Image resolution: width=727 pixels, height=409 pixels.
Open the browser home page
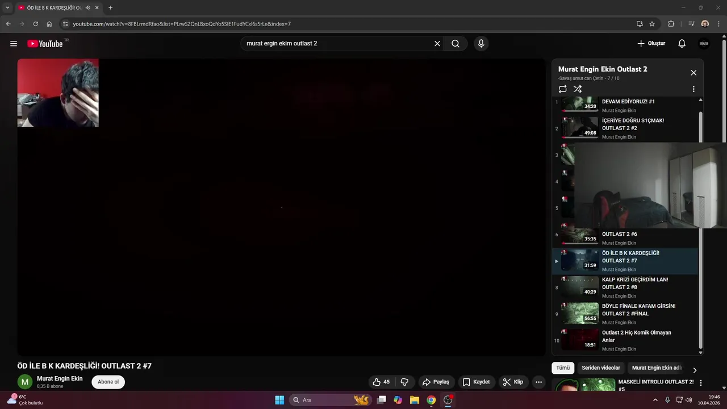tap(49, 24)
